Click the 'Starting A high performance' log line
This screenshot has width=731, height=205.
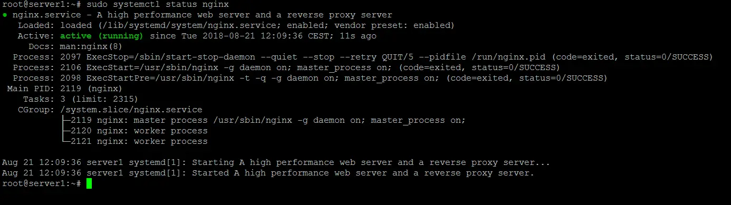pyautogui.click(x=276, y=162)
